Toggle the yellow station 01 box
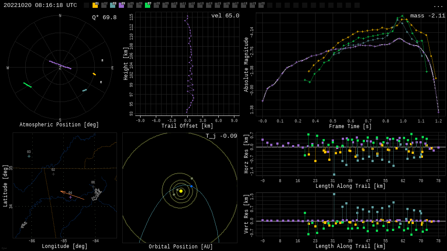Image resolution: width=447 pixels, height=251 pixels. (95, 5)
